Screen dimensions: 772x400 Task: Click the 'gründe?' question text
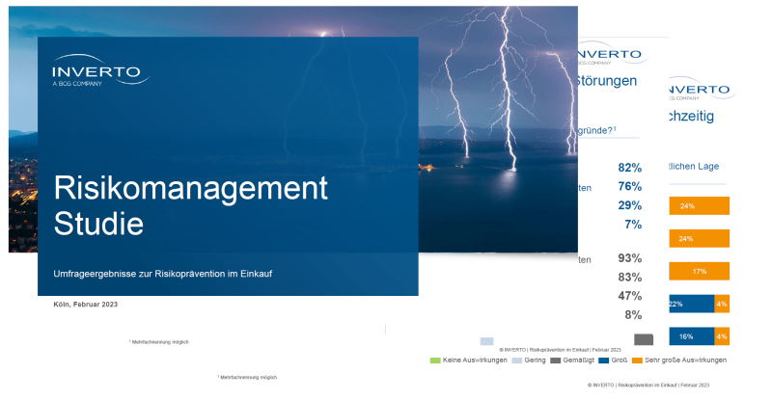596,130
